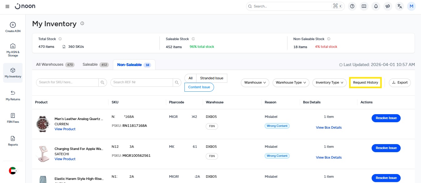Select the Stranded Issue filter
The image size is (421, 183).
(x=212, y=78)
